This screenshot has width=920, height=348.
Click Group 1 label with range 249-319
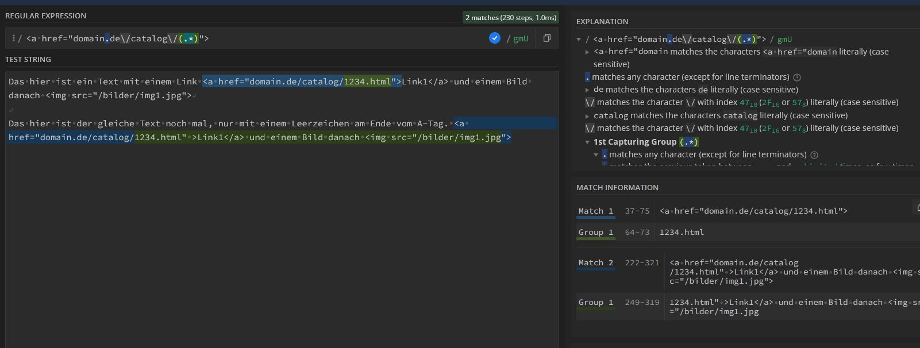pos(595,303)
